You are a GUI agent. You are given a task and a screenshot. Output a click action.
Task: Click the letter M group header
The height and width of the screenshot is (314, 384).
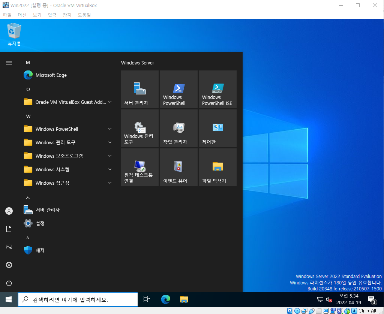click(x=28, y=63)
